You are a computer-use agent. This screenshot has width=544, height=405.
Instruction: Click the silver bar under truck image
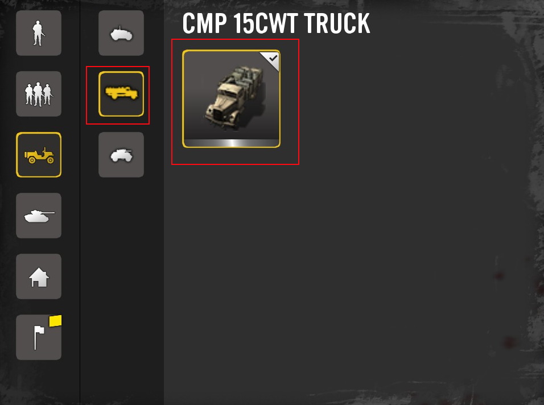click(232, 143)
